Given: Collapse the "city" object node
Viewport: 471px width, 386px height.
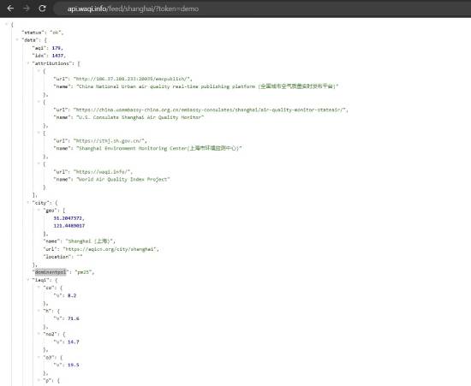Looking at the screenshot, I should coord(28,203).
